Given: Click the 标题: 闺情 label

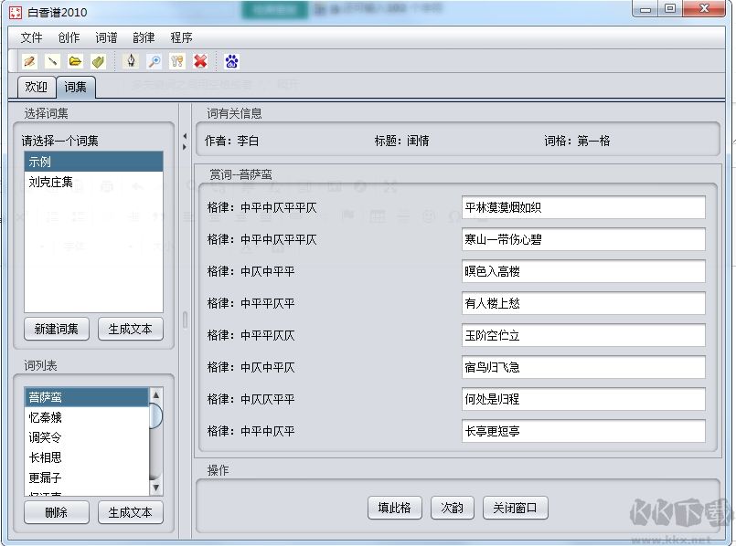Looking at the screenshot, I should 401,141.
